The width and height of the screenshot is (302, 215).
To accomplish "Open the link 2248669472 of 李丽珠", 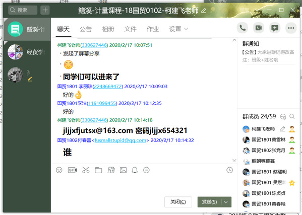I will (x=108, y=86).
